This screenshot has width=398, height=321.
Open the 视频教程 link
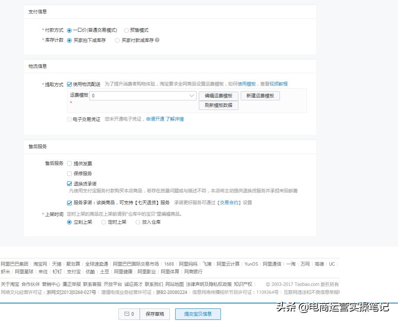pyautogui.click(x=281, y=84)
